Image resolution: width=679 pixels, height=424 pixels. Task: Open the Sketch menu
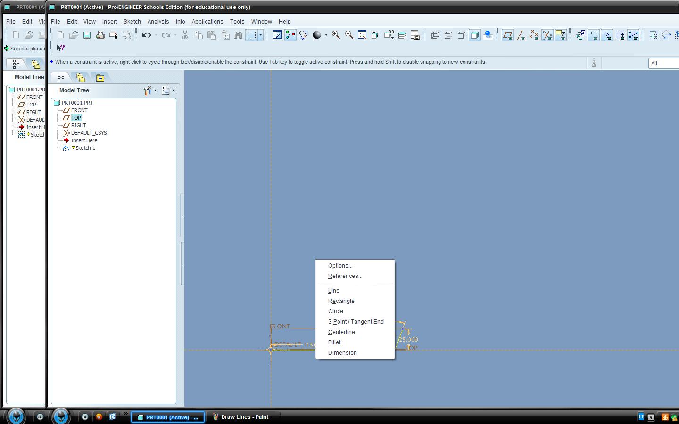(132, 22)
